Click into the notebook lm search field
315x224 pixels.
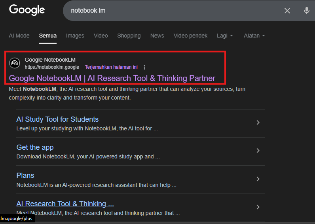point(170,11)
